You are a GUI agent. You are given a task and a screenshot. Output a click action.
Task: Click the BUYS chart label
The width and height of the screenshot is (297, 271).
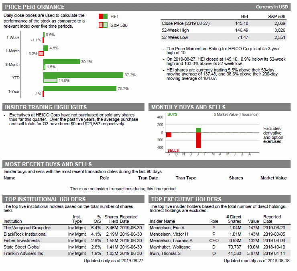(x=172, y=114)
